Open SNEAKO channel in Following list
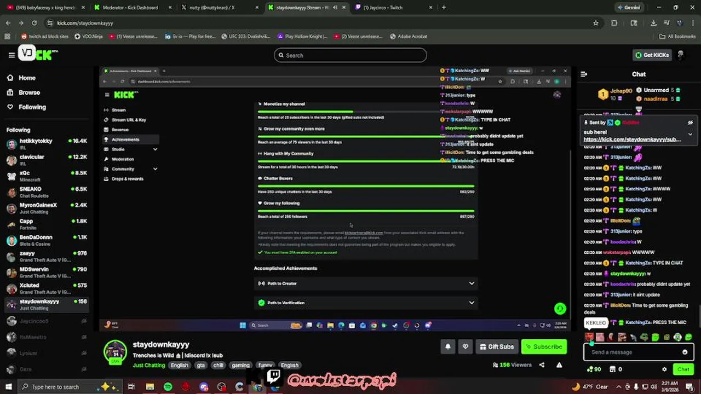 47,192
